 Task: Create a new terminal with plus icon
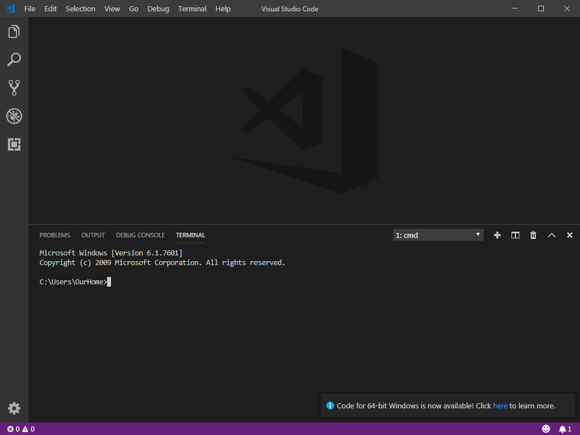pos(497,236)
